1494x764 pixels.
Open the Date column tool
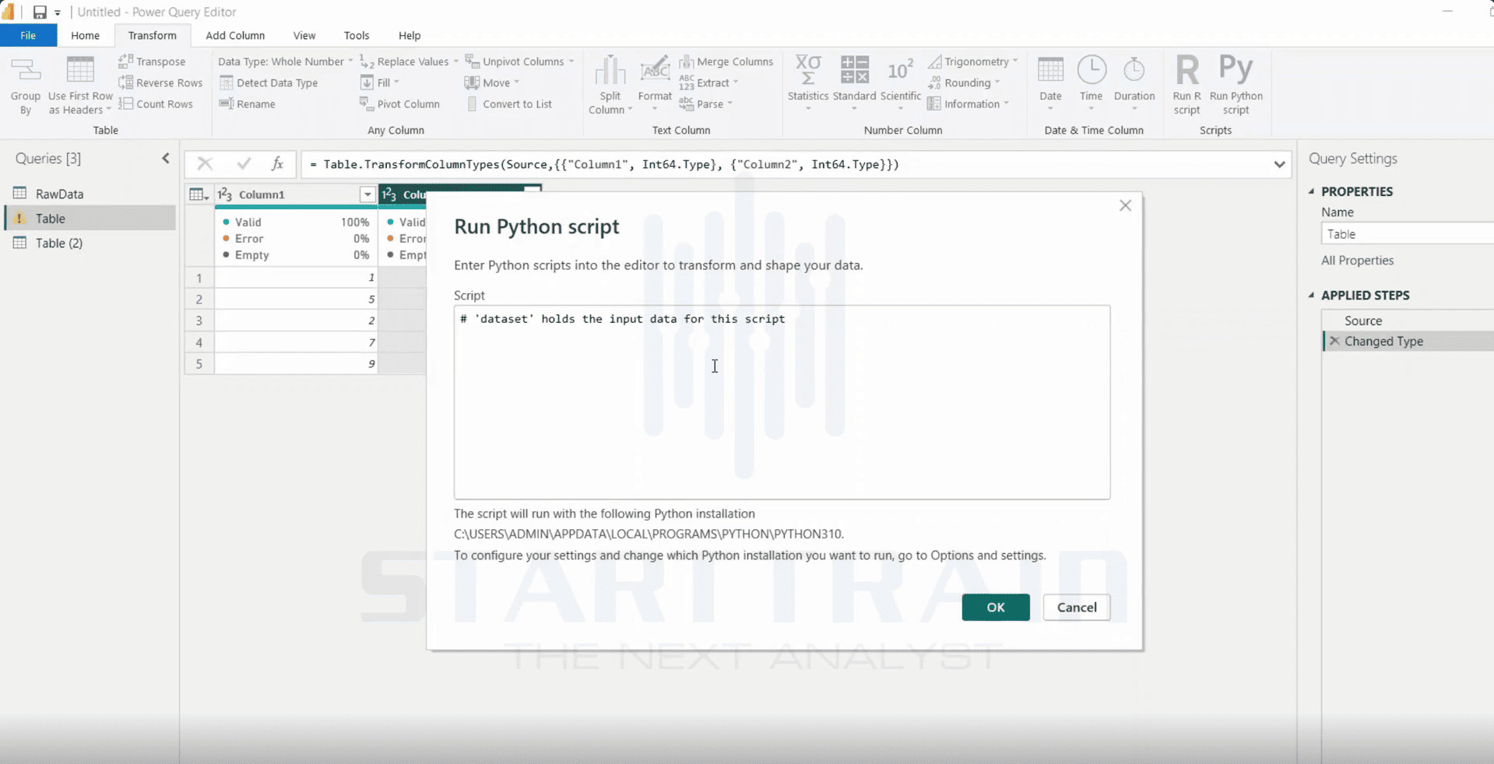1050,82
